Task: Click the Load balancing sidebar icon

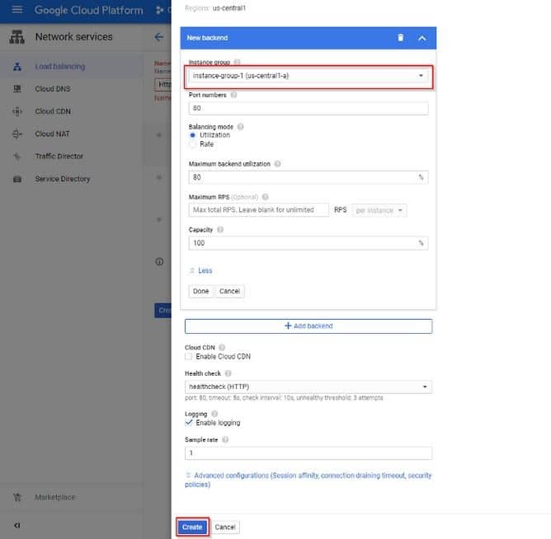Action: [17, 67]
